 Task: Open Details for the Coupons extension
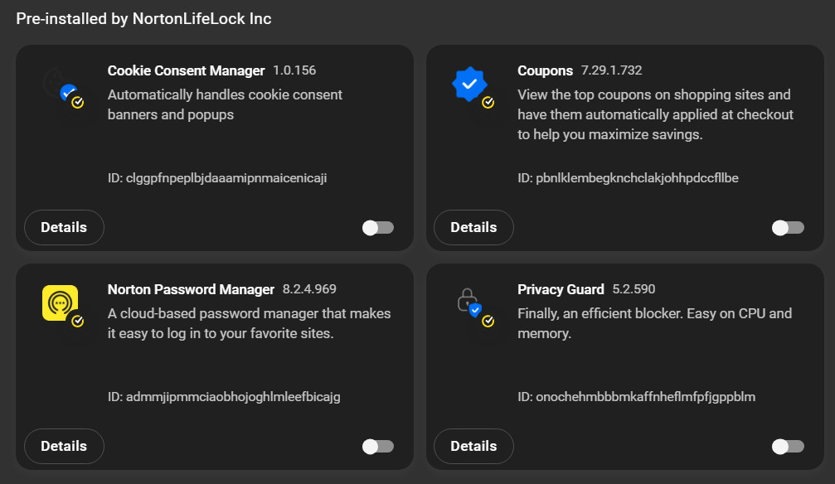[x=473, y=227]
